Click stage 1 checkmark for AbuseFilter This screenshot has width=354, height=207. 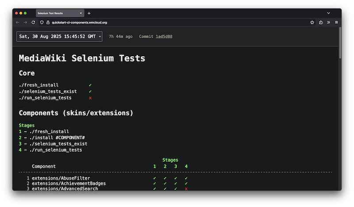(154, 178)
